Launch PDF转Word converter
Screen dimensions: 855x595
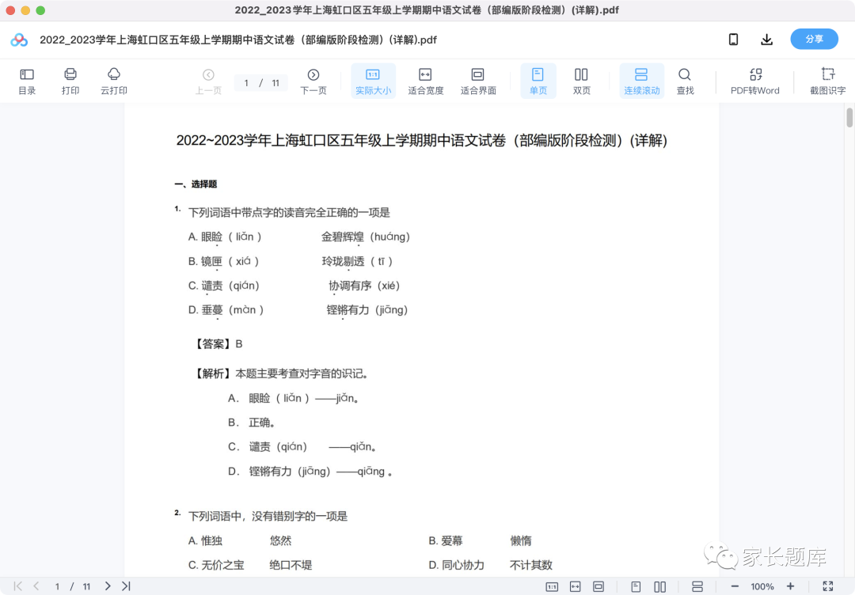755,81
